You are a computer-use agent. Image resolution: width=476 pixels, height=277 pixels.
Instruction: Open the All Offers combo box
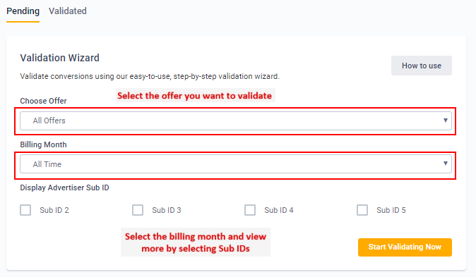pyautogui.click(x=236, y=121)
